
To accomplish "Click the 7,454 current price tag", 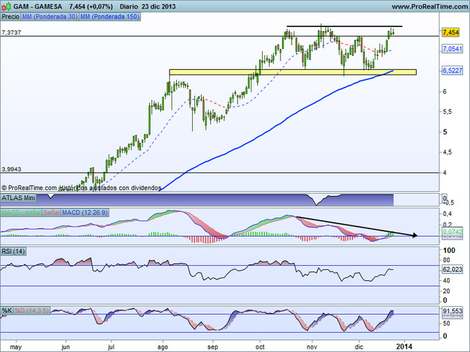I will 451,32.
